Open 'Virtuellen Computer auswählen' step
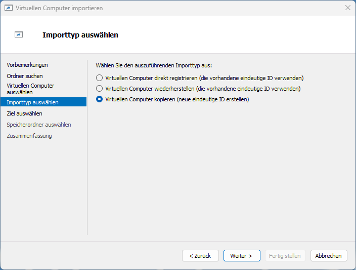 tap(30, 89)
